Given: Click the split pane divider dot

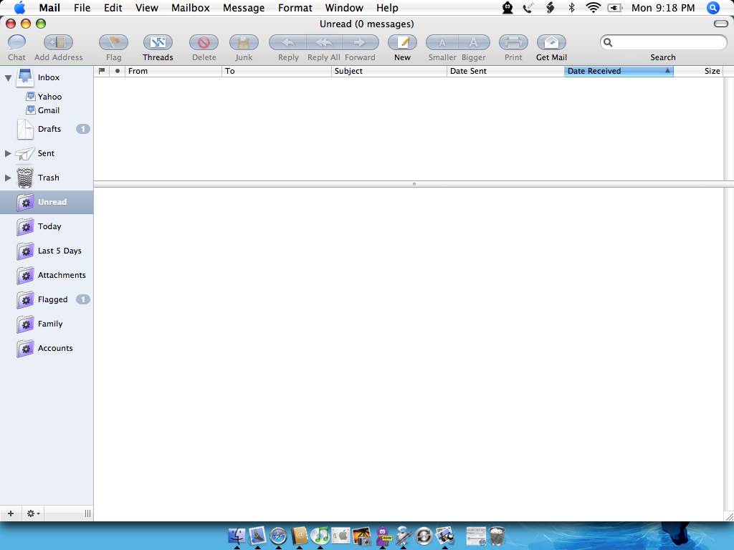Looking at the screenshot, I should point(414,184).
